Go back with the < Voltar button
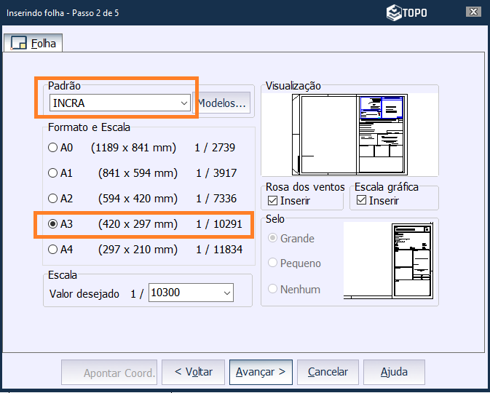 pyautogui.click(x=193, y=372)
